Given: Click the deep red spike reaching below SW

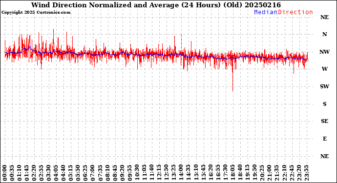Looking at the screenshot, I should tap(233, 77).
